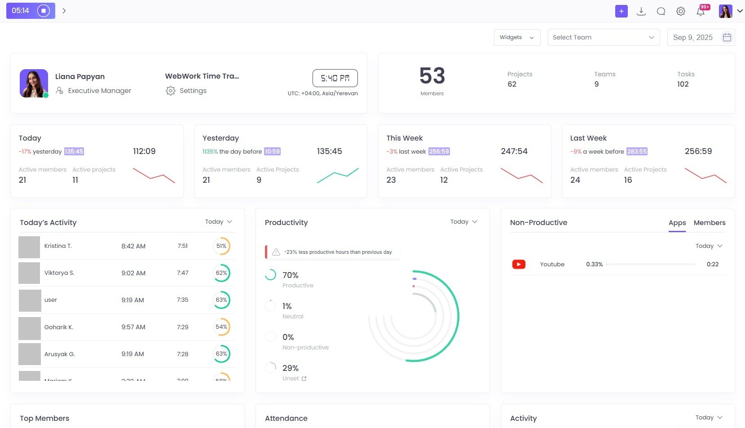Screen dimensions: 745x428
Task: Click the Youtube icon in Non-Productive widget
Action: tap(518, 264)
